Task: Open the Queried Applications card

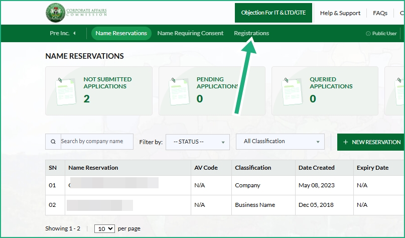Action: [x=325, y=91]
